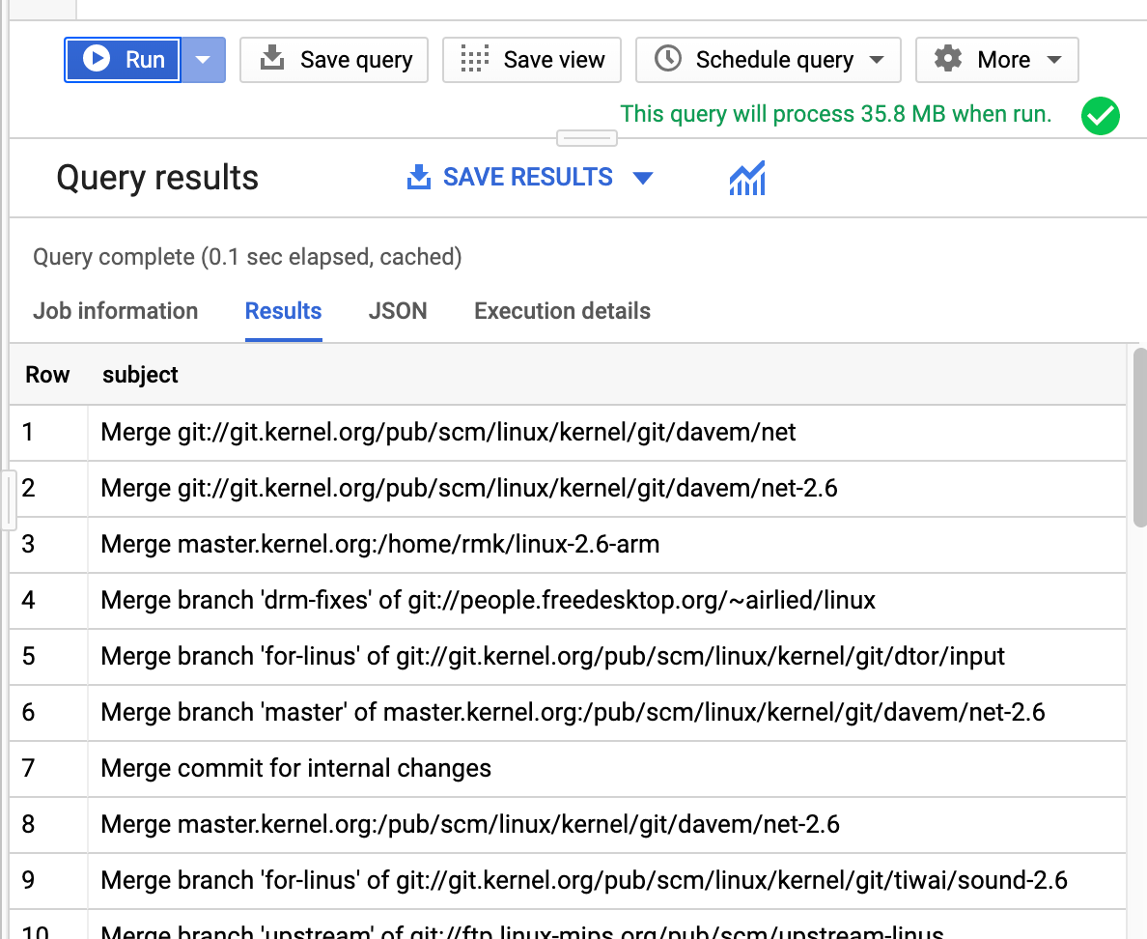Click the Run play icon
The width and height of the screenshot is (1147, 939).
(x=96, y=59)
